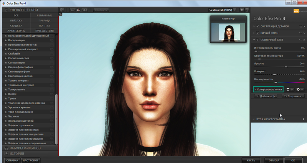Viewport: 307px width, 163px height.
Task: Open presets icon for Вираж filter
Action: [x=52, y=94]
